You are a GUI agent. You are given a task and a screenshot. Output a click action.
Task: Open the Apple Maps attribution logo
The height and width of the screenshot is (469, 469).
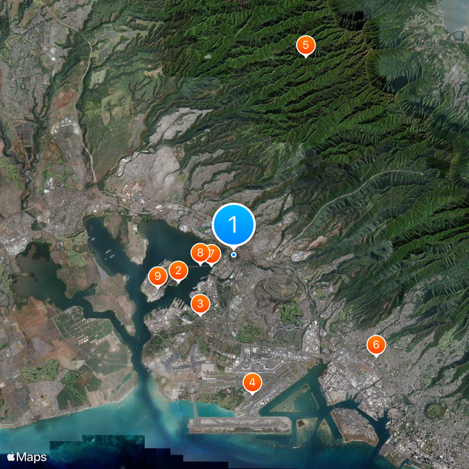[27, 456]
